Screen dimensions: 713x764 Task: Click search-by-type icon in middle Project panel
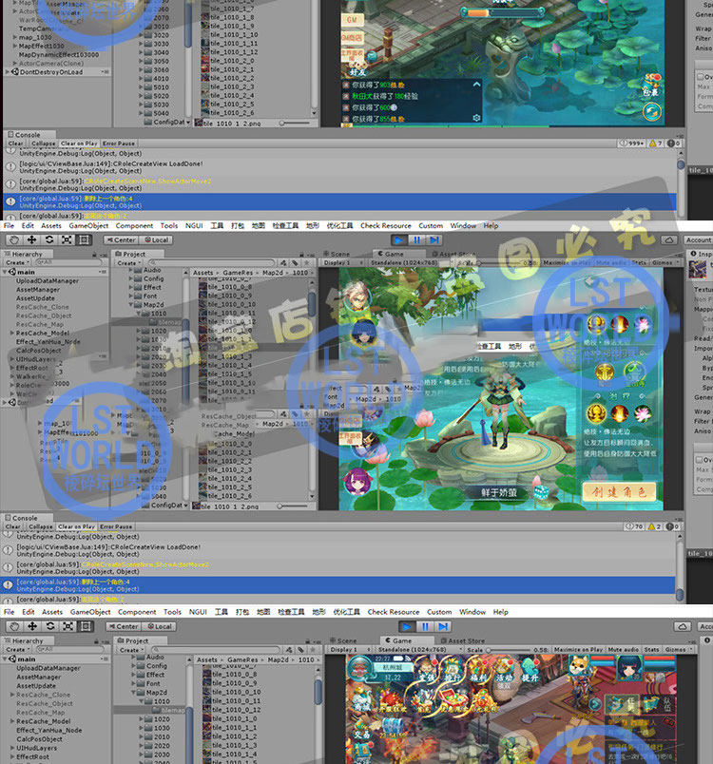282,262
